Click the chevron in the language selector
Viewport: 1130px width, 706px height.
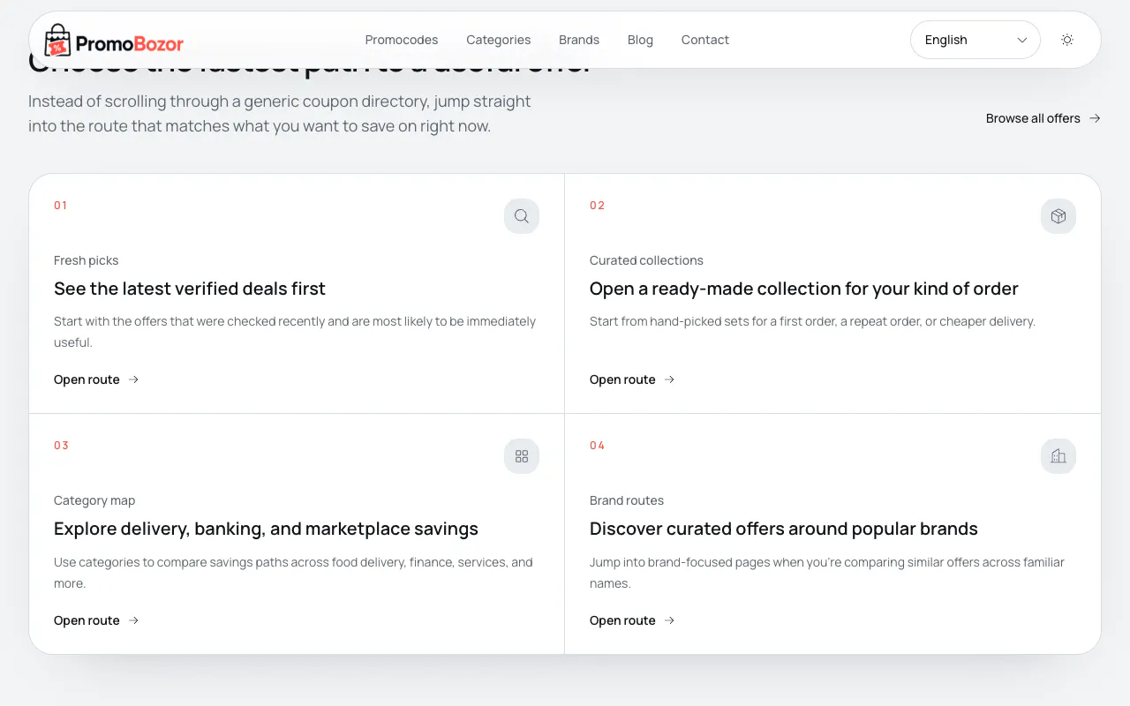pyautogui.click(x=1022, y=40)
